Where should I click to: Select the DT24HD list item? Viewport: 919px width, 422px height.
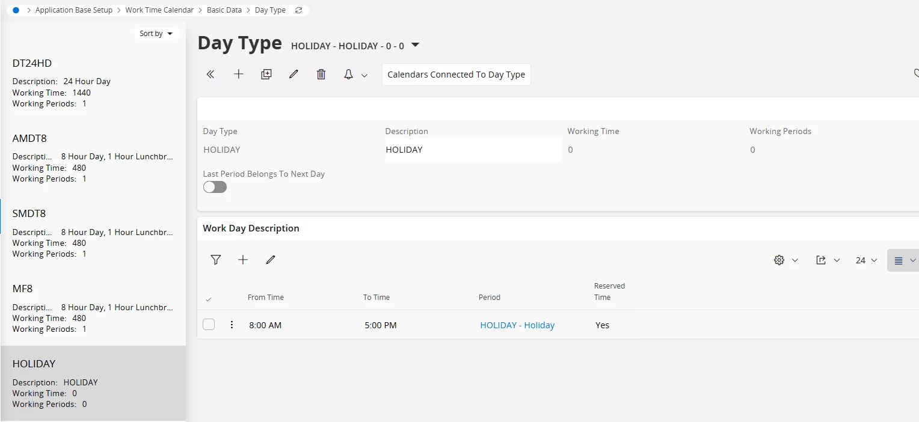coord(93,82)
